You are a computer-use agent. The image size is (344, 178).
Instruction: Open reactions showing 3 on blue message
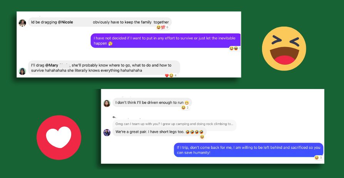click(318, 158)
